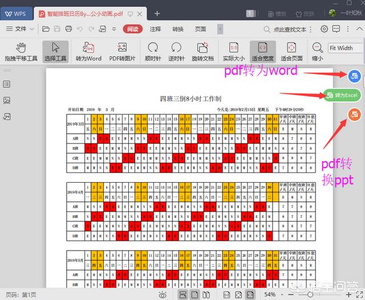The height and width of the screenshot is (300, 365).
Task: Click the orange PDF to PPT floating button
Action: (354, 114)
